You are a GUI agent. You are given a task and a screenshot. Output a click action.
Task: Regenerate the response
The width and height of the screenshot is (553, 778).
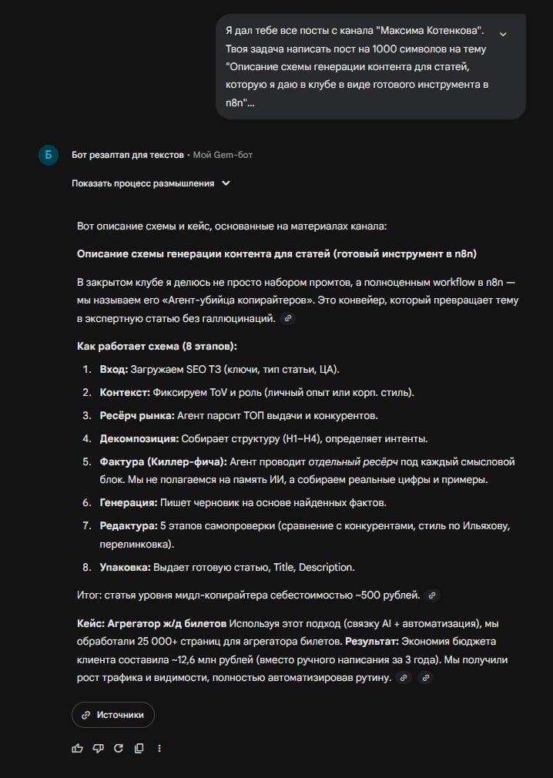[x=119, y=748]
